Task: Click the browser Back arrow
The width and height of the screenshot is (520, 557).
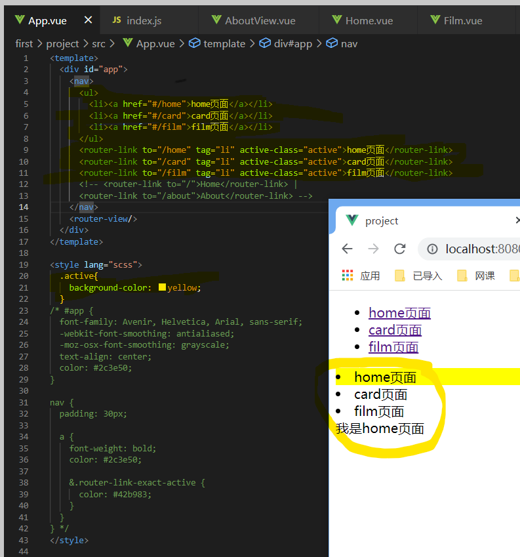Action: [x=347, y=249]
